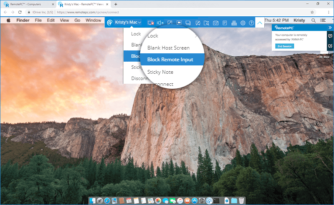Open the chat icon in RemotePC toolbar
334x205 pixels.
click(x=188, y=23)
